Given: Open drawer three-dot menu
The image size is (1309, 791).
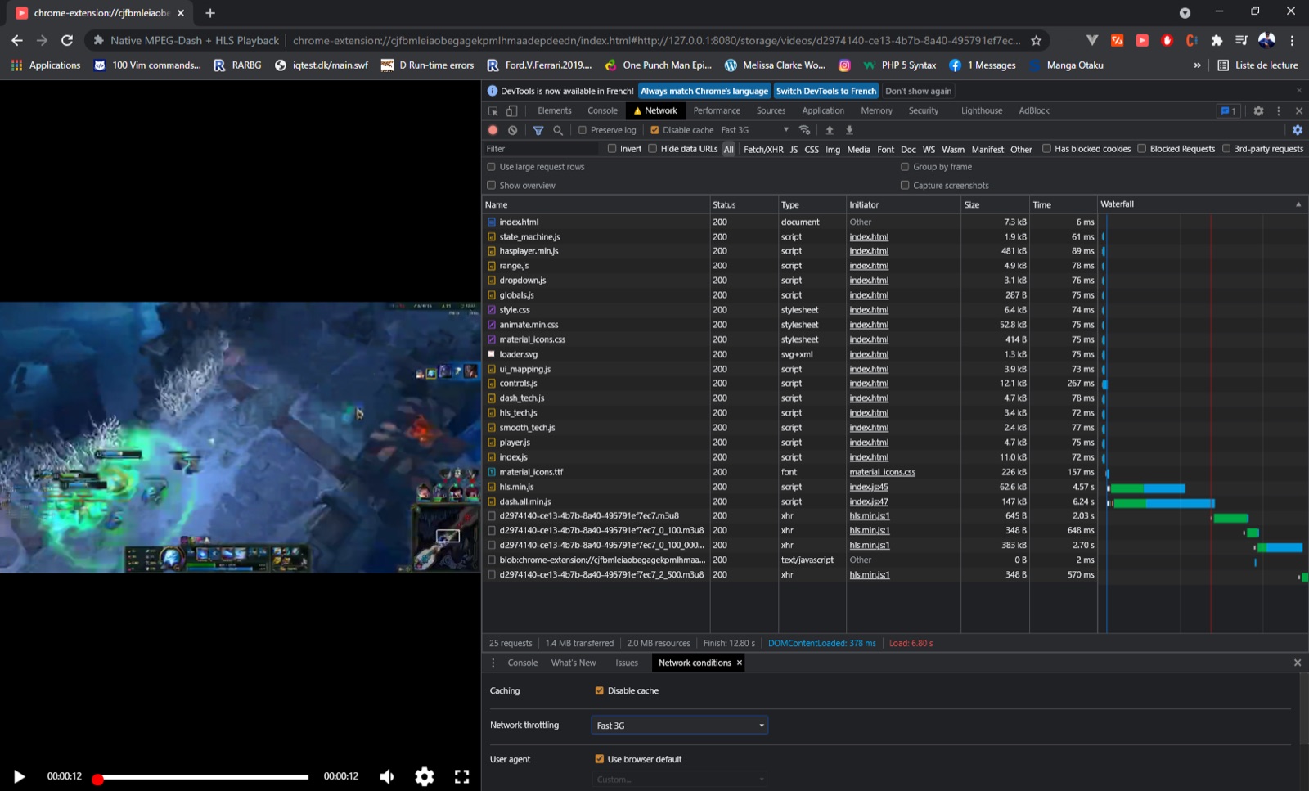Looking at the screenshot, I should click(x=493, y=663).
